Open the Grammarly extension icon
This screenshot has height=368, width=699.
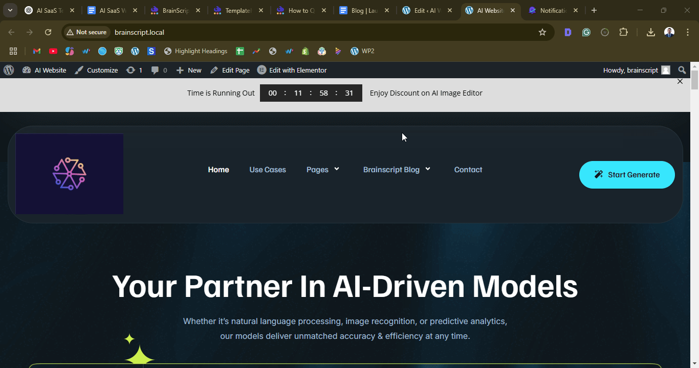586,32
